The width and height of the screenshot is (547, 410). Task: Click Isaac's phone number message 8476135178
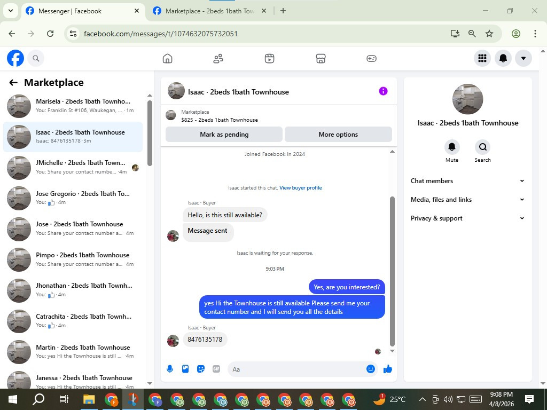[205, 339]
